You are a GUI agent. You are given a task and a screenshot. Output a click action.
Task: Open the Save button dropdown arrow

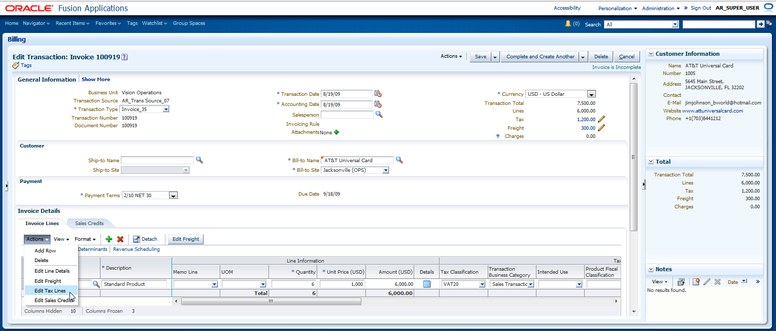(x=495, y=57)
